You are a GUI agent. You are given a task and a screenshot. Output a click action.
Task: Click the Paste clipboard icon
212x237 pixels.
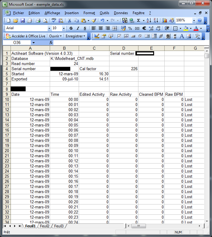click(83, 20)
